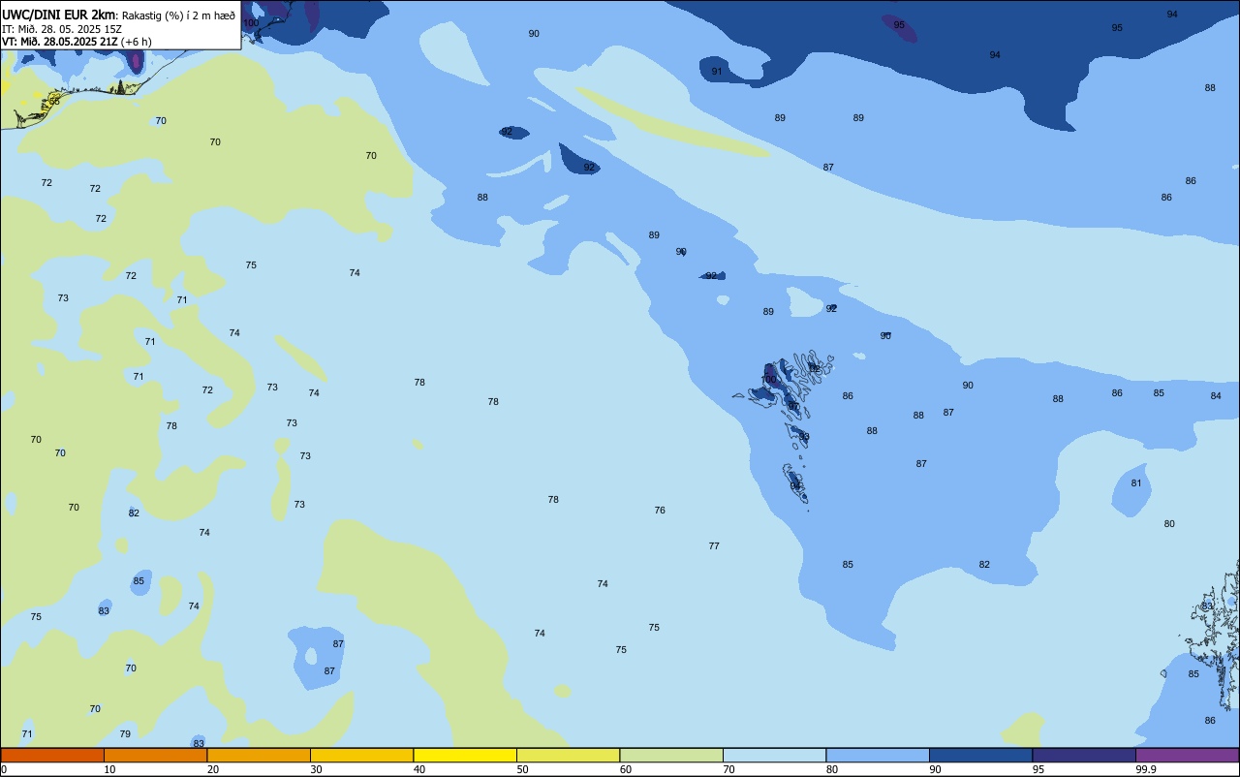
Task: Click the "99.9" legend scale label
Action: [1146, 769]
